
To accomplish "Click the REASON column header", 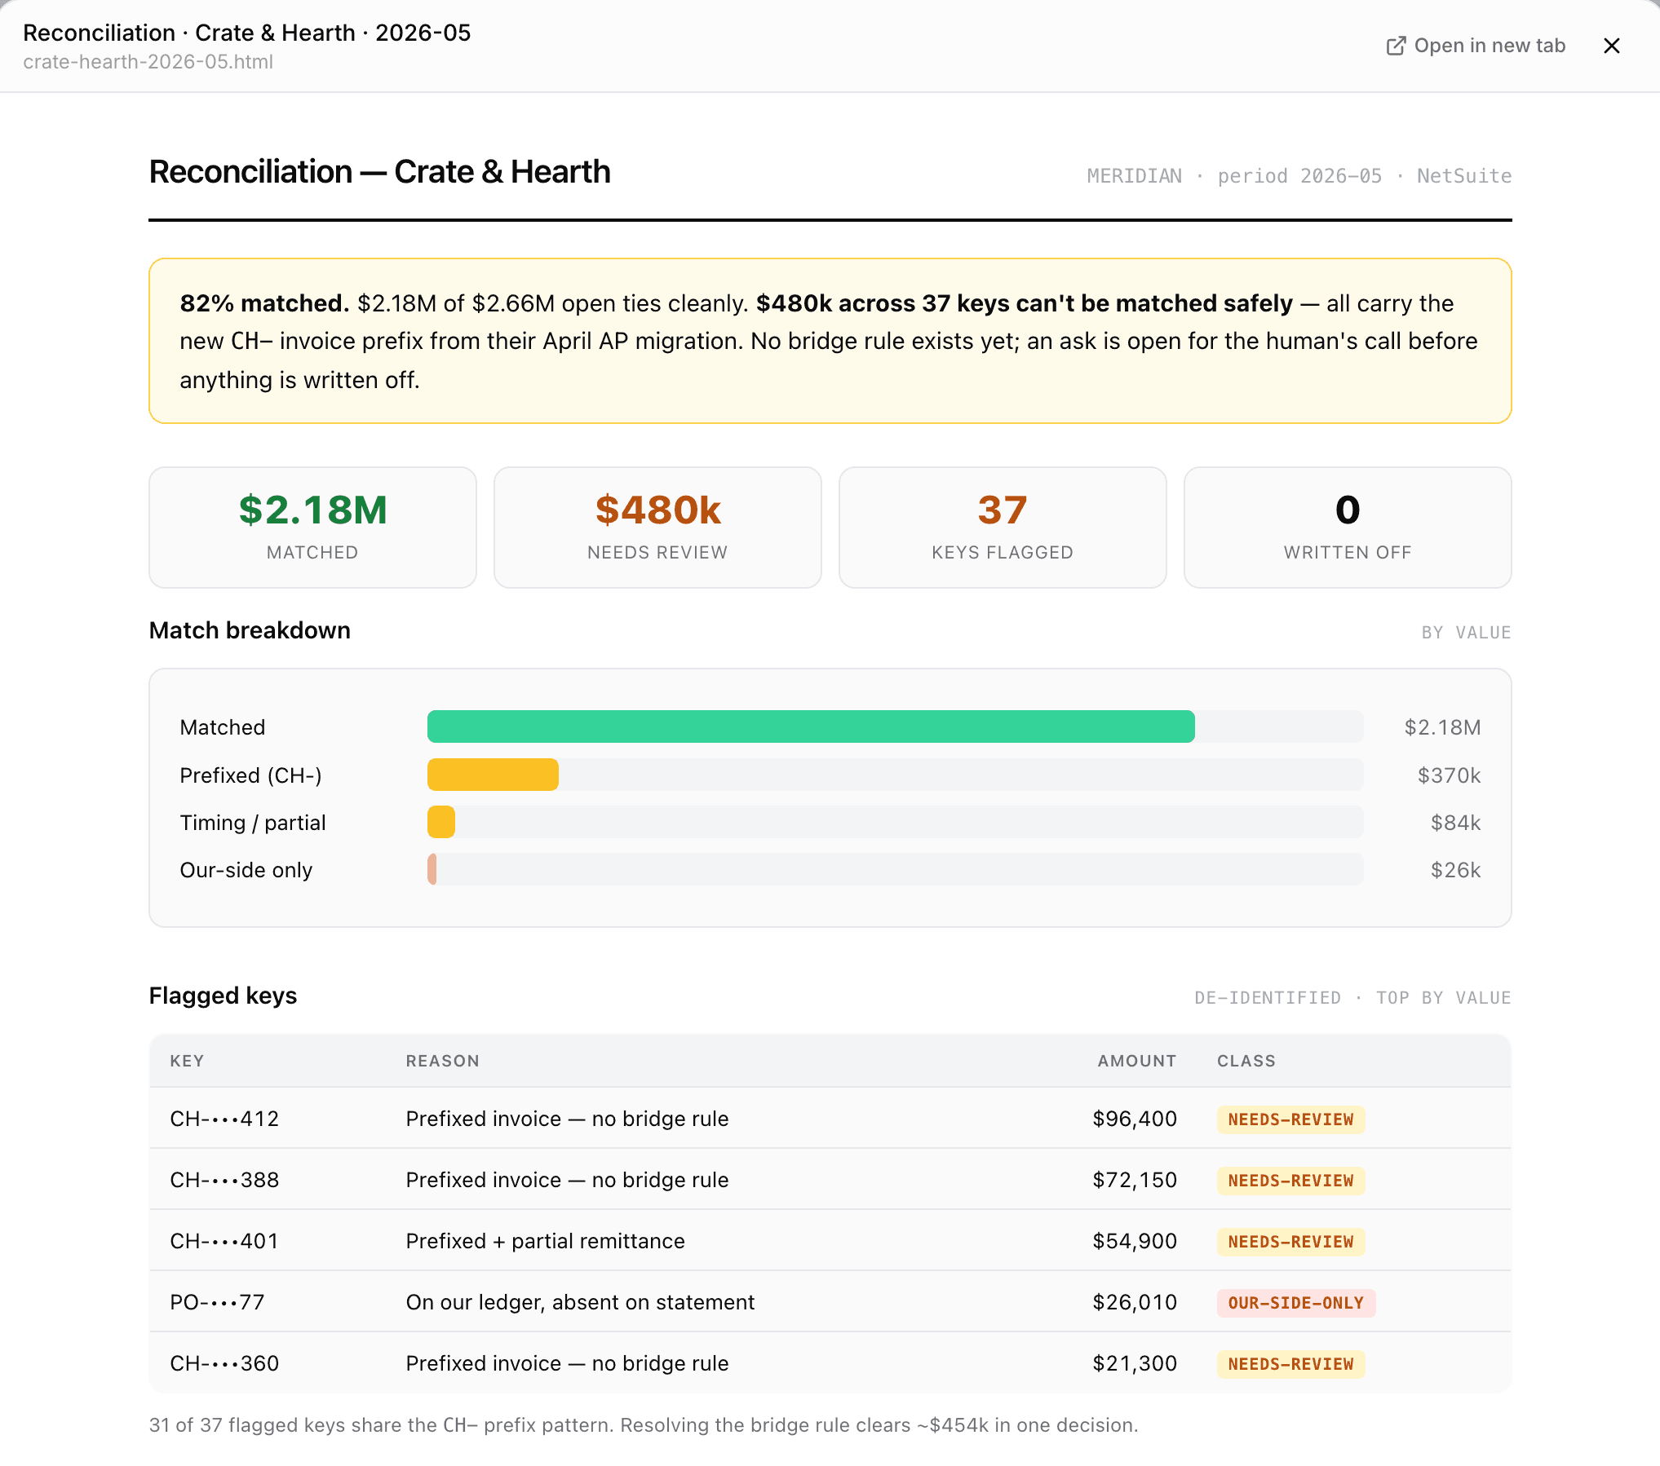I will pyautogui.click(x=443, y=1061).
